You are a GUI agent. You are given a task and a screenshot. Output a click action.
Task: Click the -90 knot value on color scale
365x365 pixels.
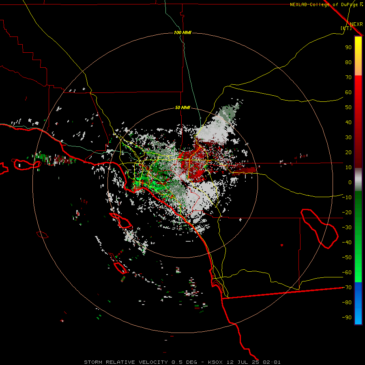coord(347,318)
